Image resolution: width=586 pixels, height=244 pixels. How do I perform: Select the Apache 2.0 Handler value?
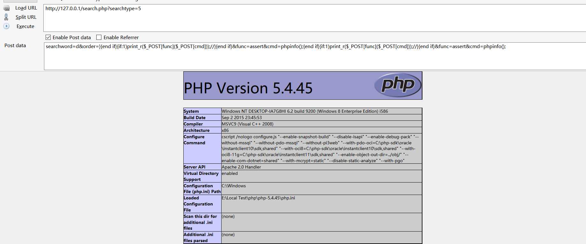click(x=241, y=167)
